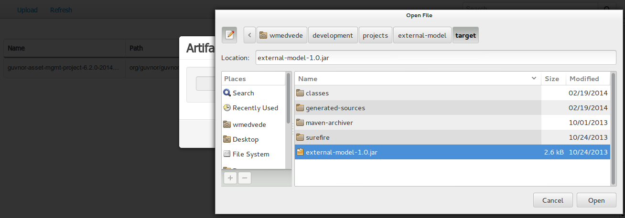Image resolution: width=625 pixels, height=218 pixels.
Task: Open Recently Used in Places
Action: 255,108
